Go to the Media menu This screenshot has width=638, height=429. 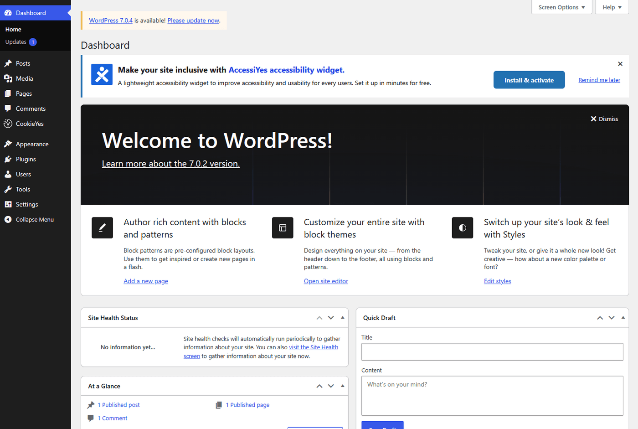click(35, 78)
